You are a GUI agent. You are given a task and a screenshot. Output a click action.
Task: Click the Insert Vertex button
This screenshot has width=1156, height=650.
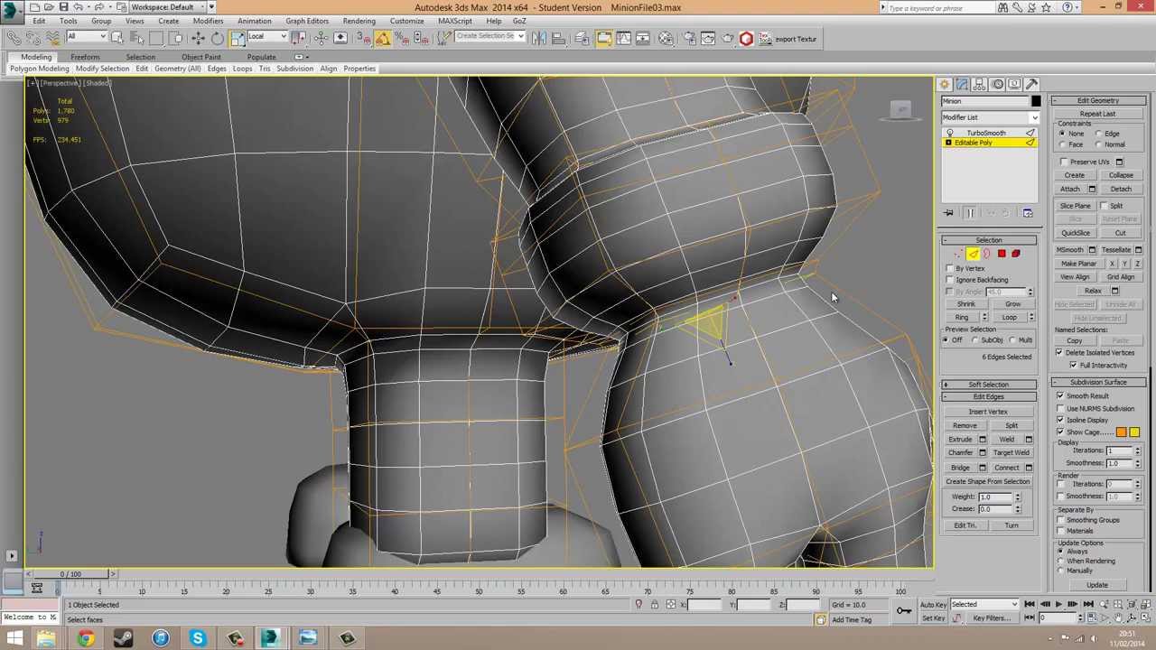(x=988, y=413)
